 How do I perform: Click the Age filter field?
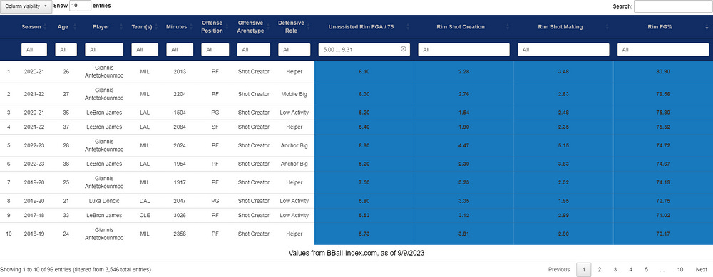coord(66,50)
